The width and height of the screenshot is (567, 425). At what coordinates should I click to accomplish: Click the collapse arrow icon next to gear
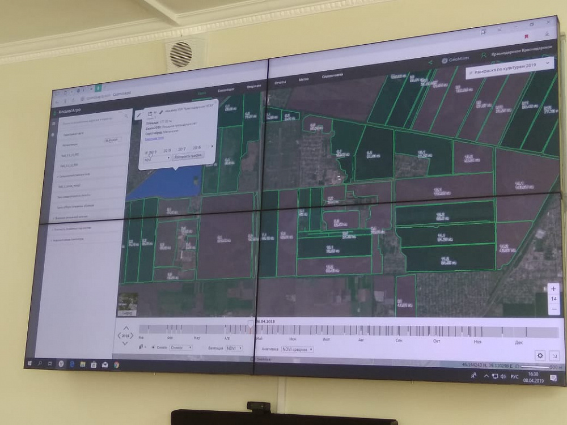(x=555, y=356)
